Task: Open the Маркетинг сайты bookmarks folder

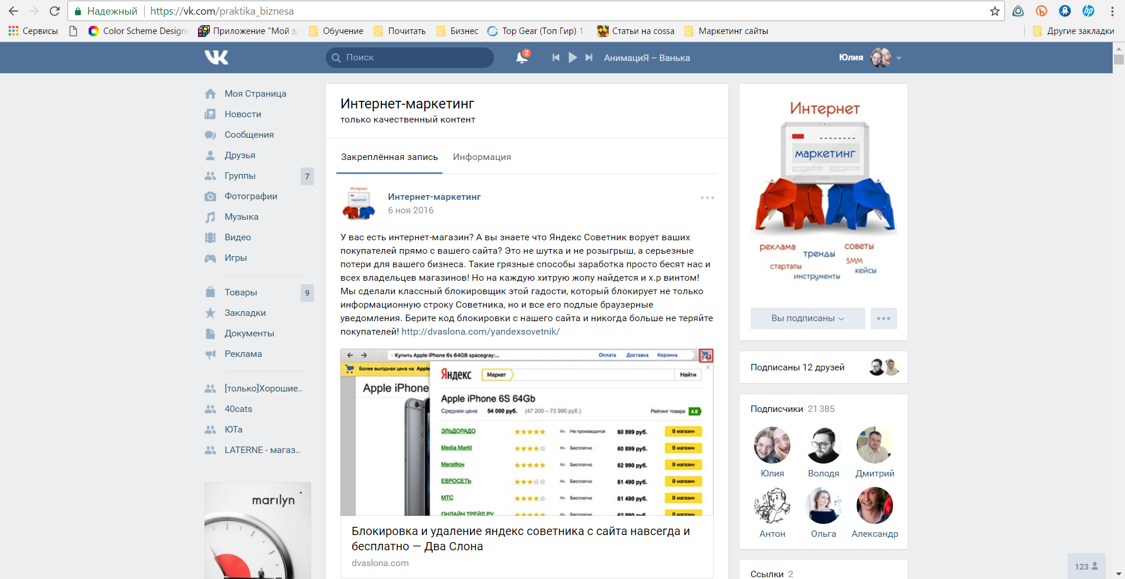Action: coord(726,31)
